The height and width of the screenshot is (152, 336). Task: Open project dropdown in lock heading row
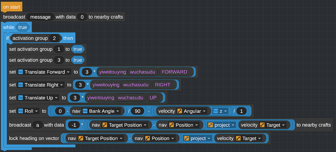(x=198, y=138)
